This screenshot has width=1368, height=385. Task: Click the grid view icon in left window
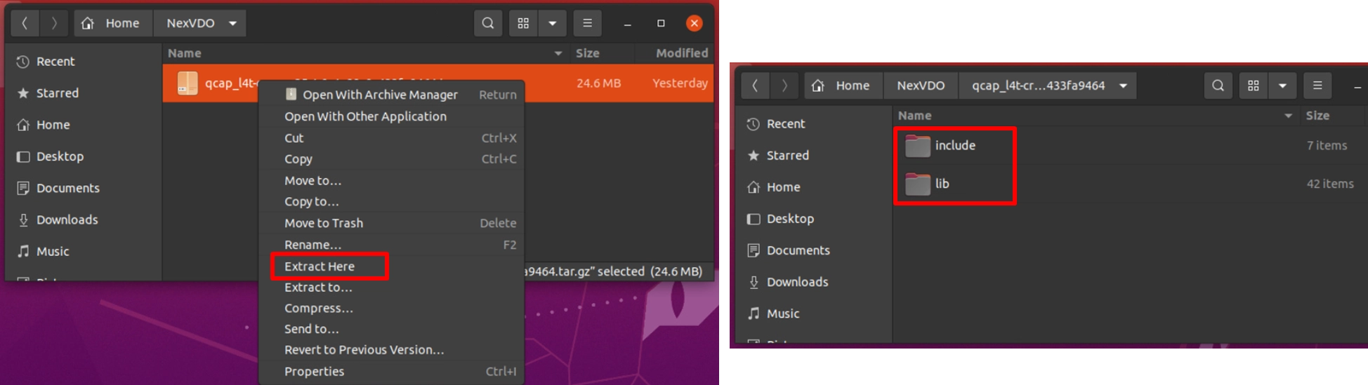[523, 23]
